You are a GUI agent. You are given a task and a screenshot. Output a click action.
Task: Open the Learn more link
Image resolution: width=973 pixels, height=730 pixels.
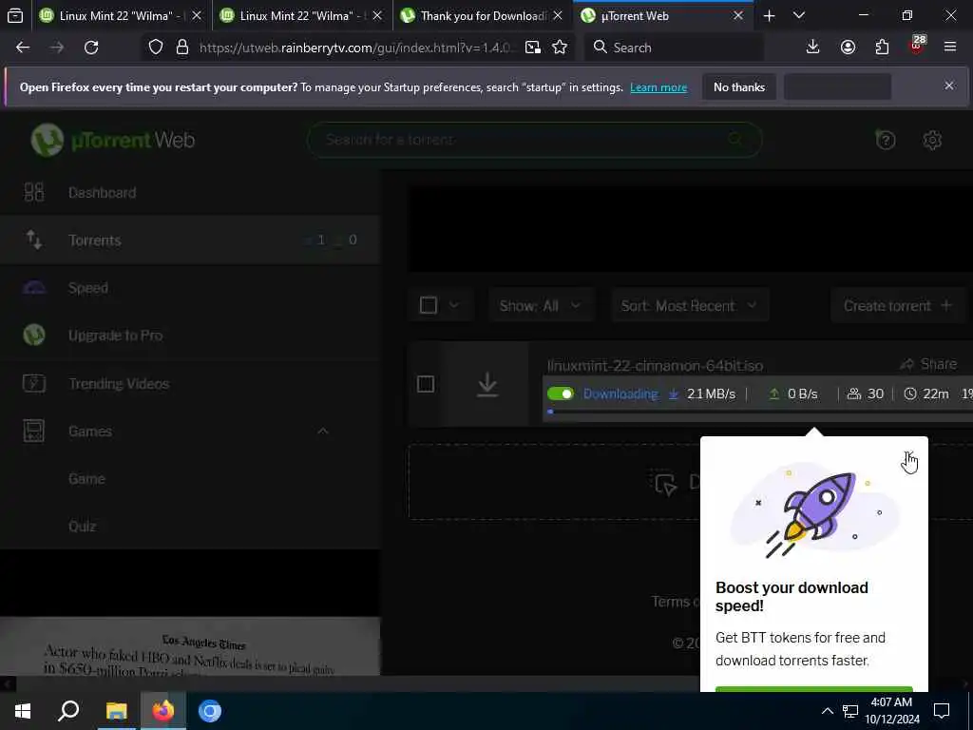(x=658, y=87)
